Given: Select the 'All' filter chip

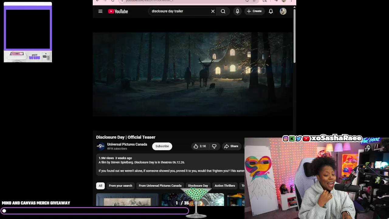Looking at the screenshot, I should [100, 186].
